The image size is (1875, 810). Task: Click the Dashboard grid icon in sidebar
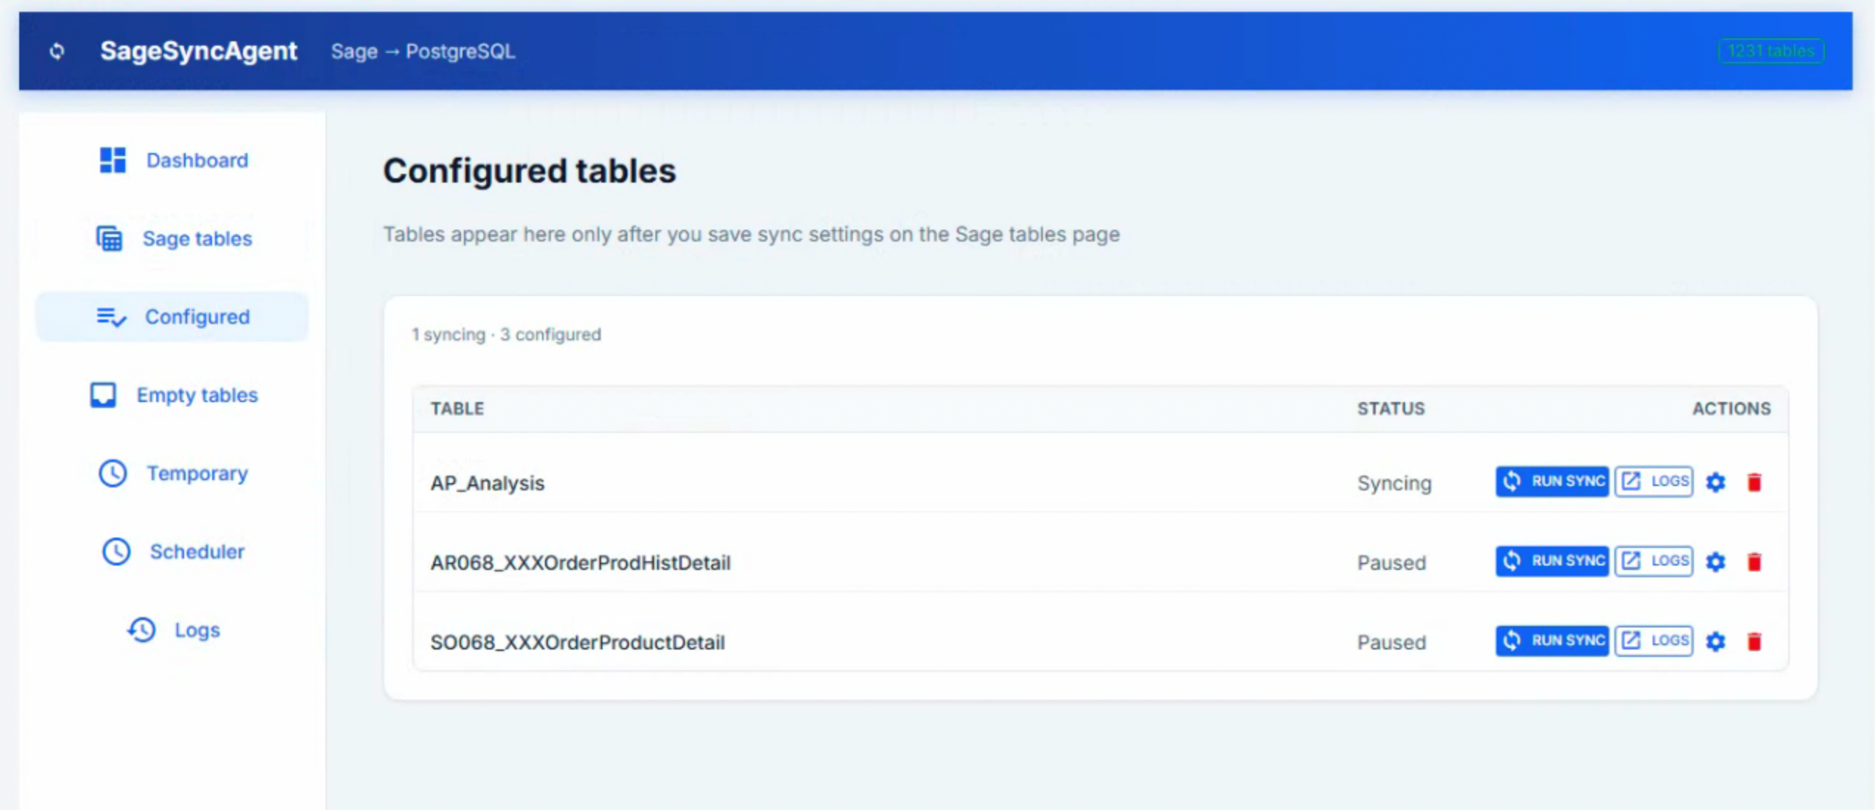tap(113, 160)
